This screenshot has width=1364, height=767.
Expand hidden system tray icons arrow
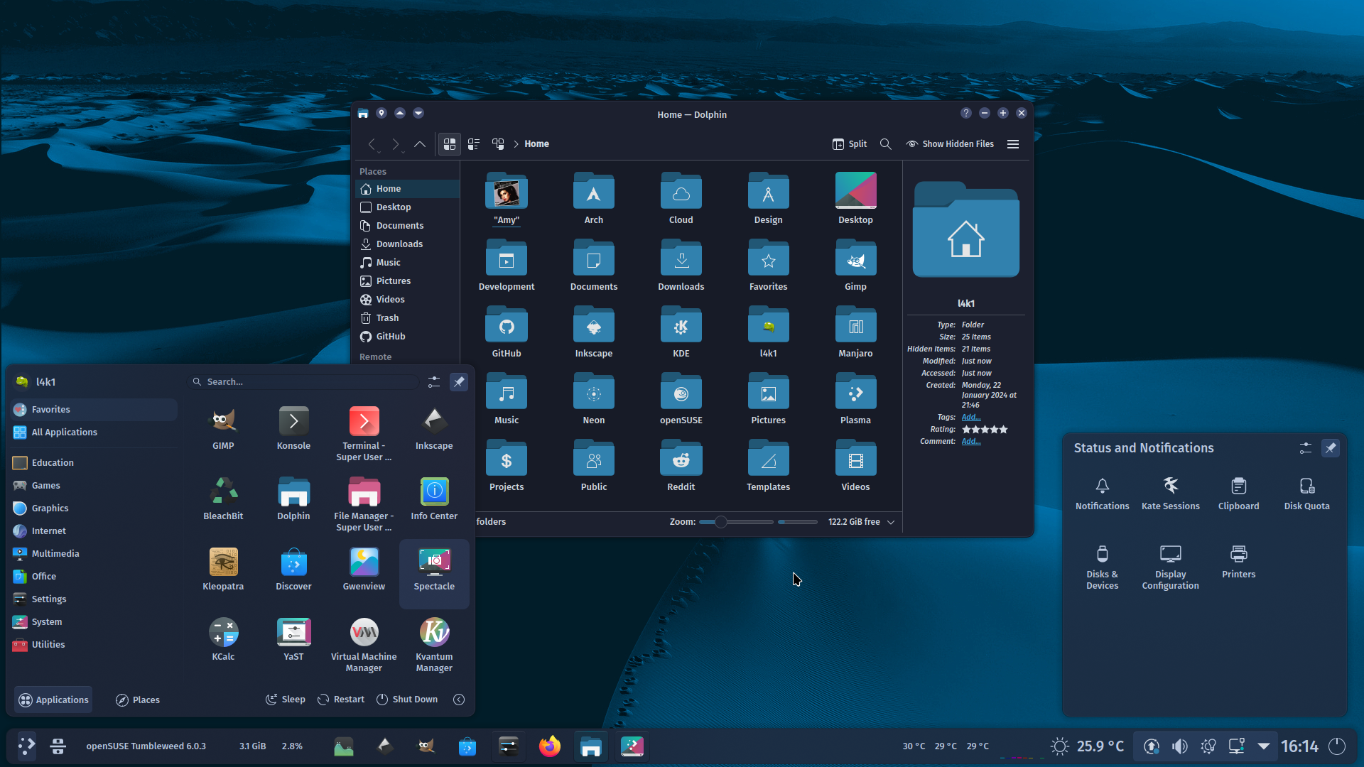tap(1264, 746)
